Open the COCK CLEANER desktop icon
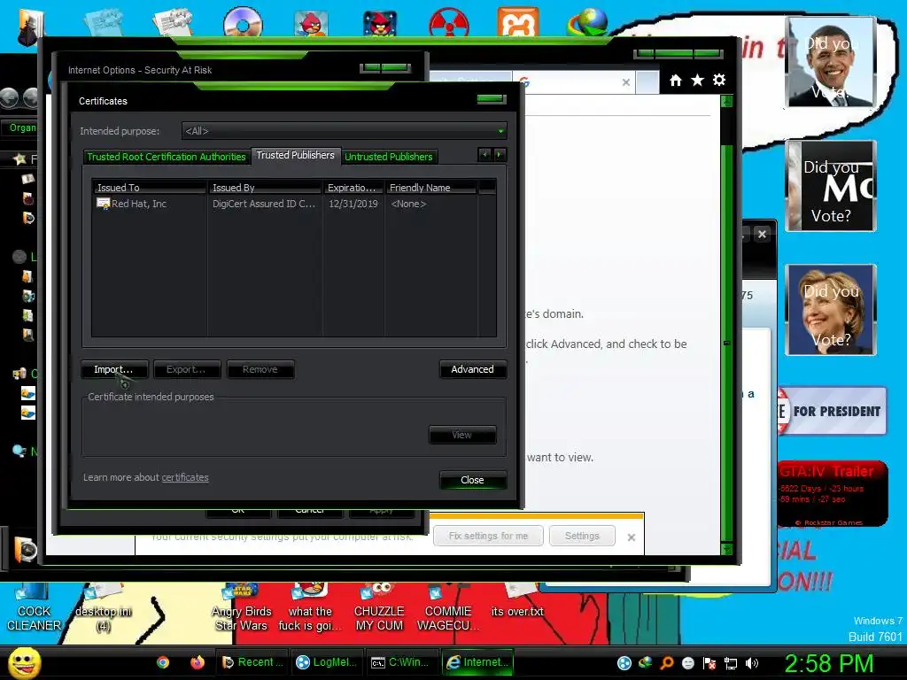 point(34,607)
